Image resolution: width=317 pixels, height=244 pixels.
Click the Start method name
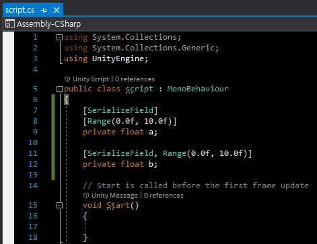tap(118, 205)
